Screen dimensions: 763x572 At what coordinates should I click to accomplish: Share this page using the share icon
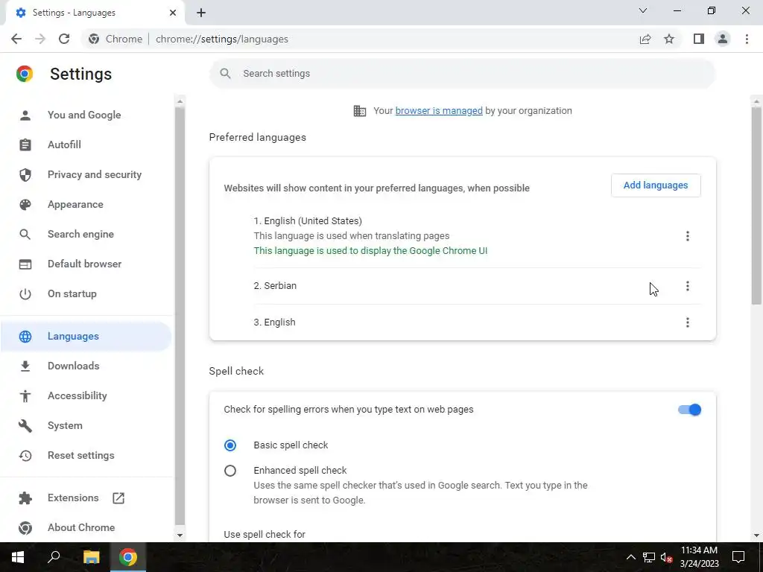tap(645, 39)
